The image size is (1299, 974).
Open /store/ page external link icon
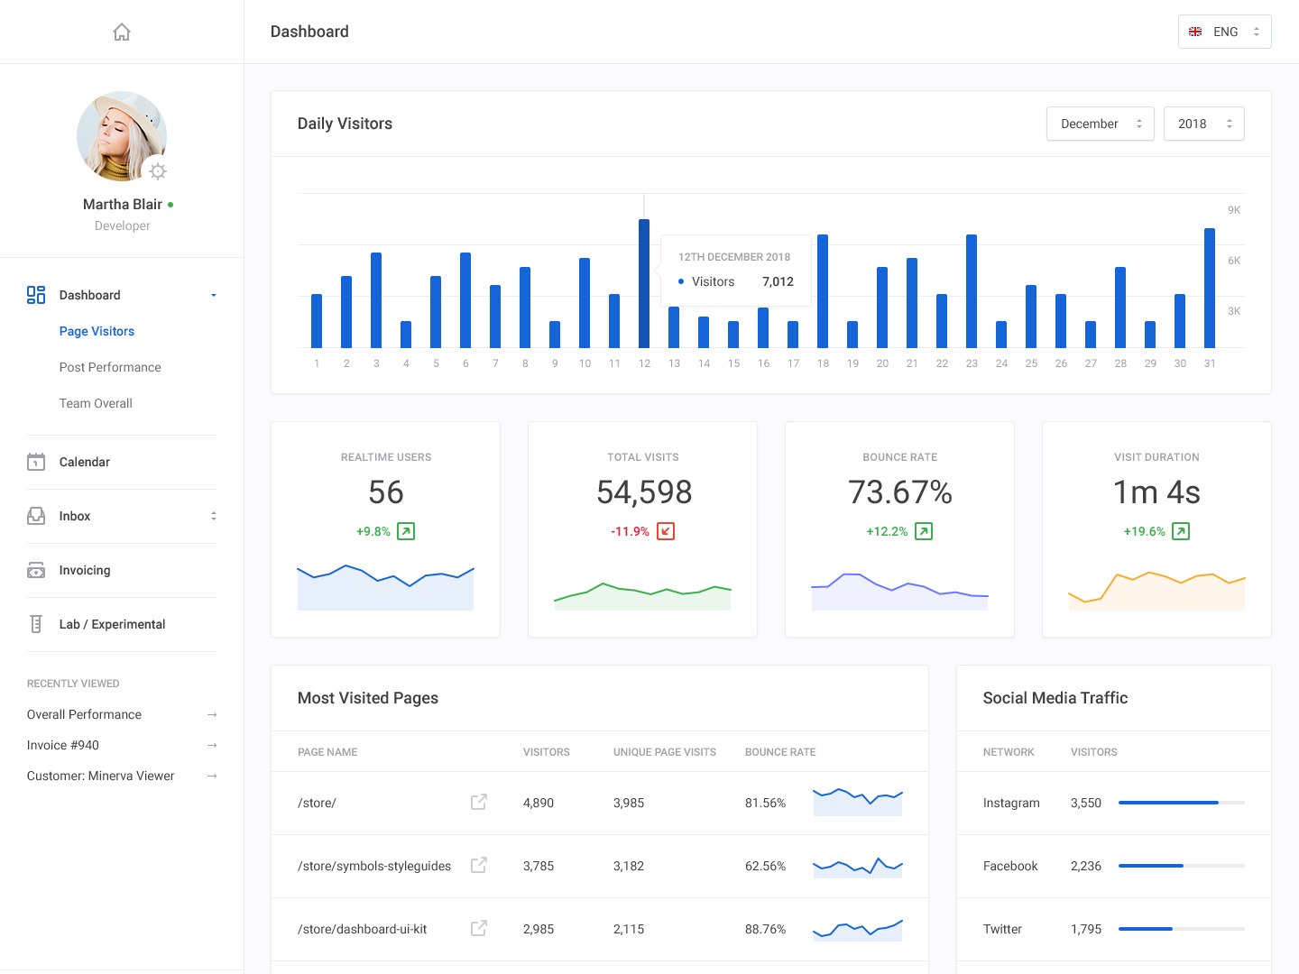point(479,802)
